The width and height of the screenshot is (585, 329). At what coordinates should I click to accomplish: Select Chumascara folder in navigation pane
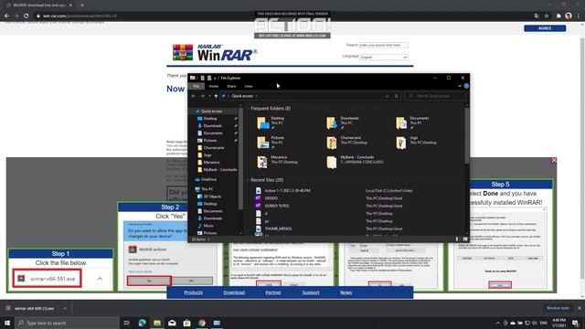[214, 148]
